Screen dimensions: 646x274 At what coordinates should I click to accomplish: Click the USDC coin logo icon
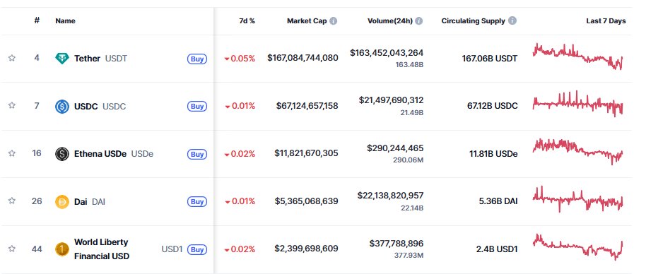pyautogui.click(x=62, y=107)
